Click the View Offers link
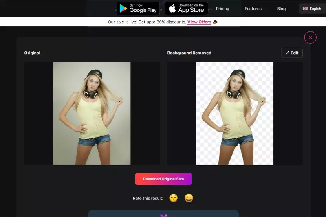 pyautogui.click(x=199, y=22)
